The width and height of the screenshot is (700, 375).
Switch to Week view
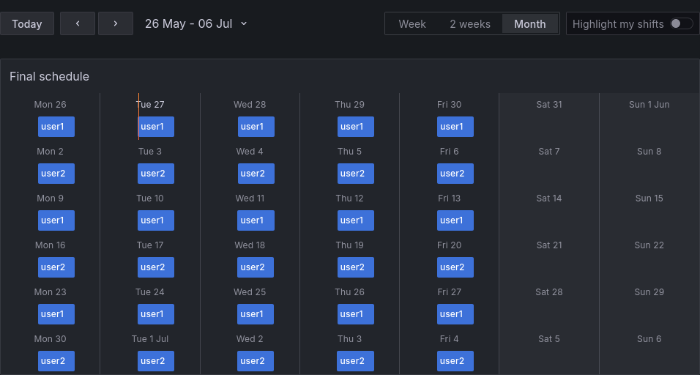(x=412, y=23)
